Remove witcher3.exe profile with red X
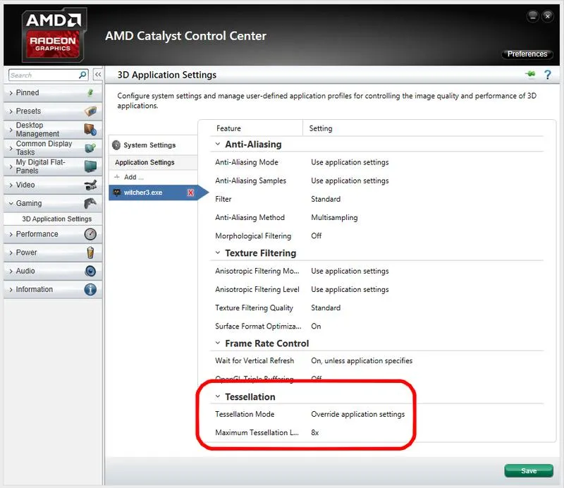The width and height of the screenshot is (564, 488). coord(190,193)
